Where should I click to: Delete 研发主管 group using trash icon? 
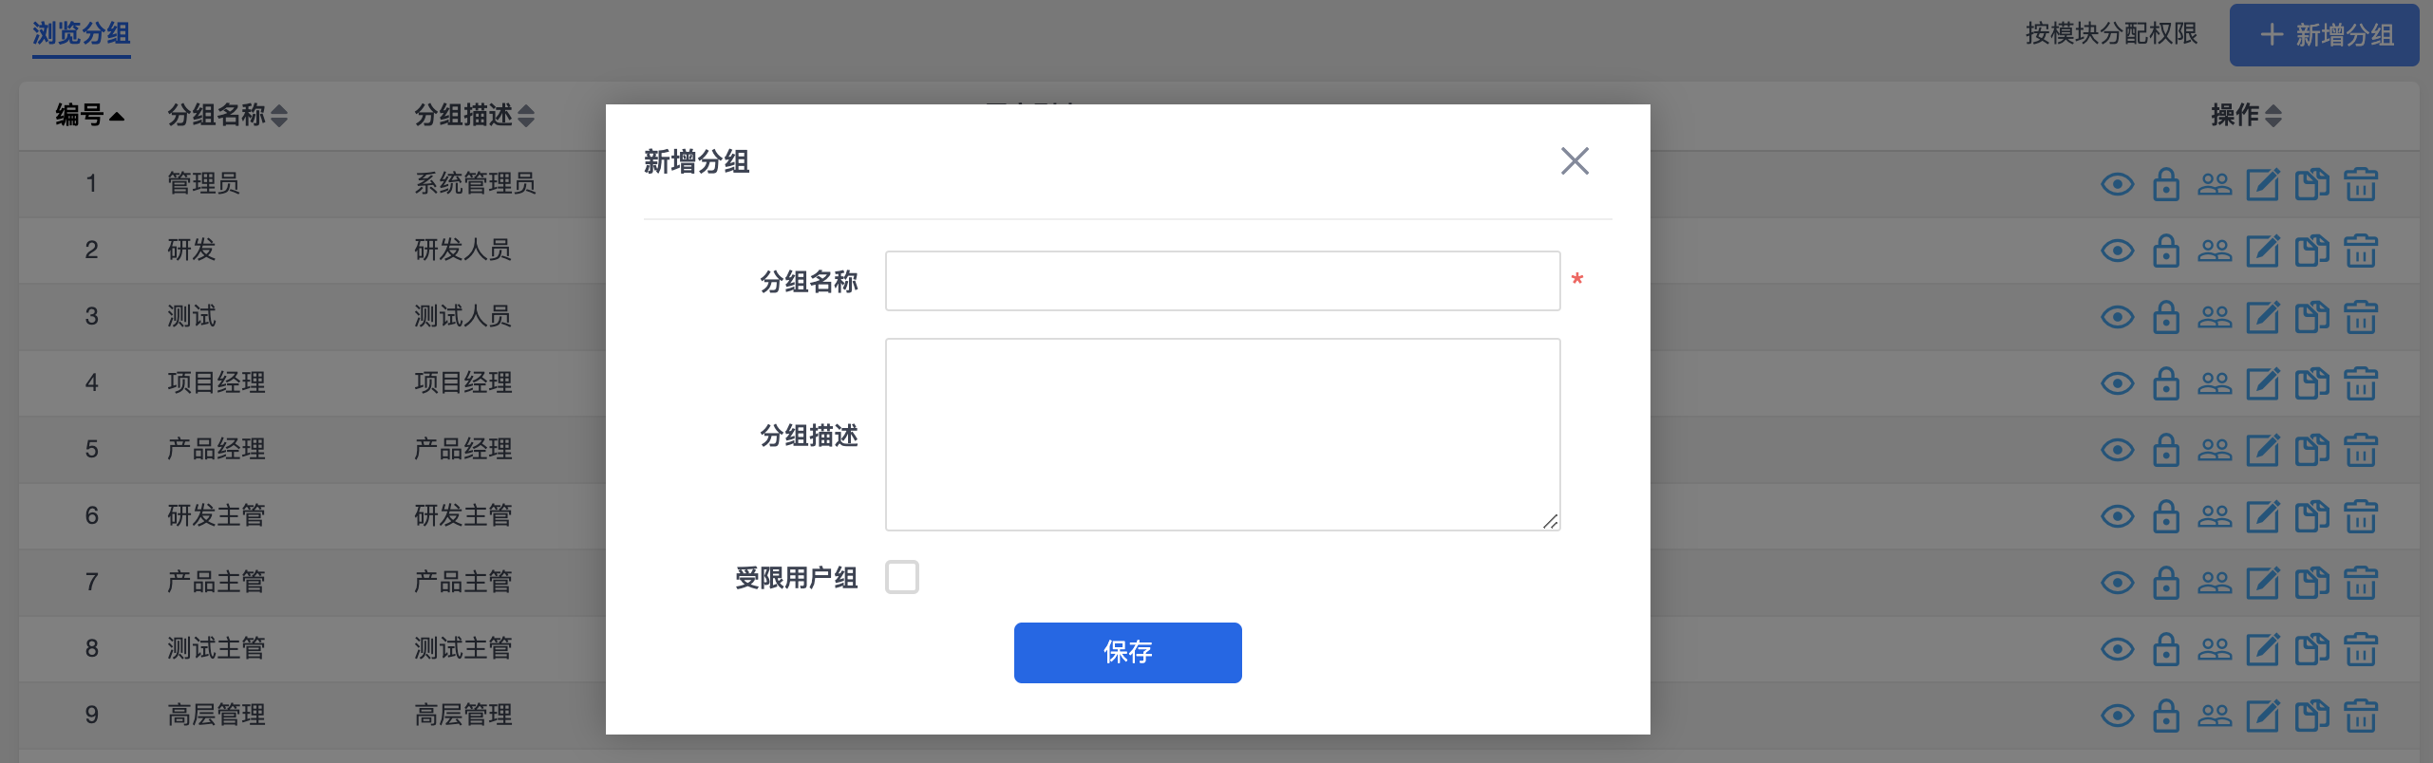coord(2361,516)
